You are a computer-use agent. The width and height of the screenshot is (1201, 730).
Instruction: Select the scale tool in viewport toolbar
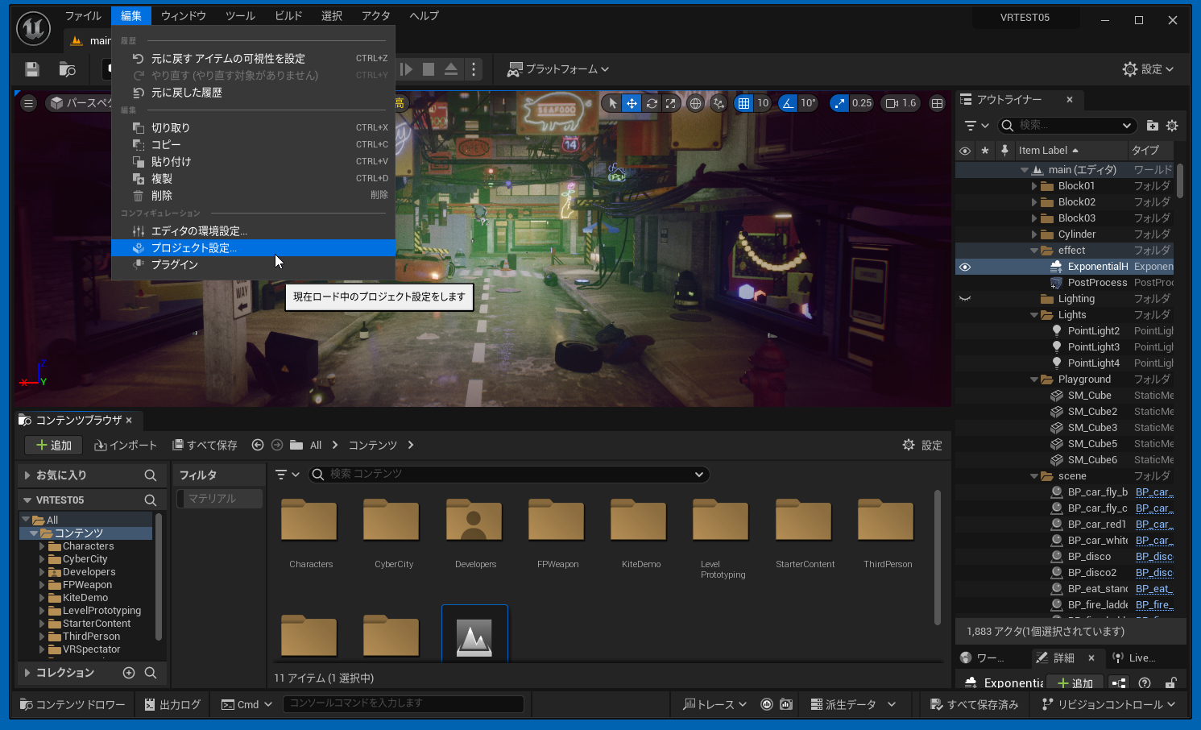coord(670,103)
